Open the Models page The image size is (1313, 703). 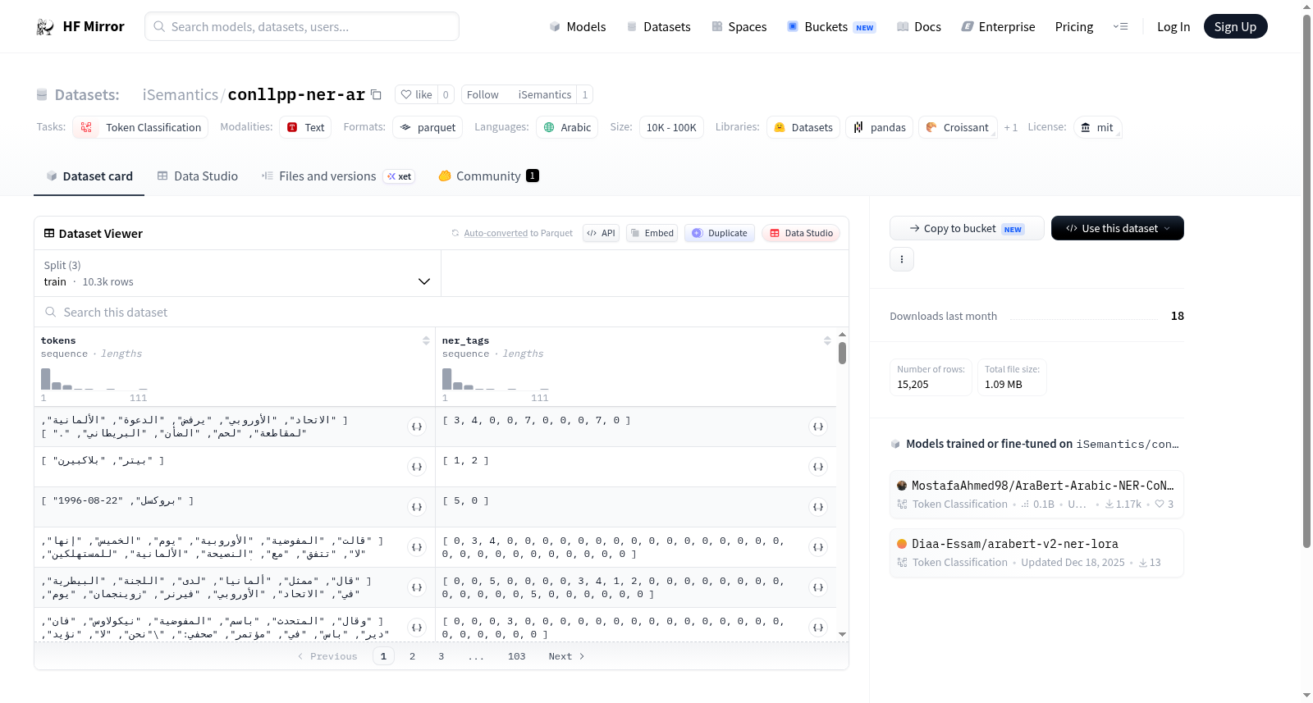(578, 27)
